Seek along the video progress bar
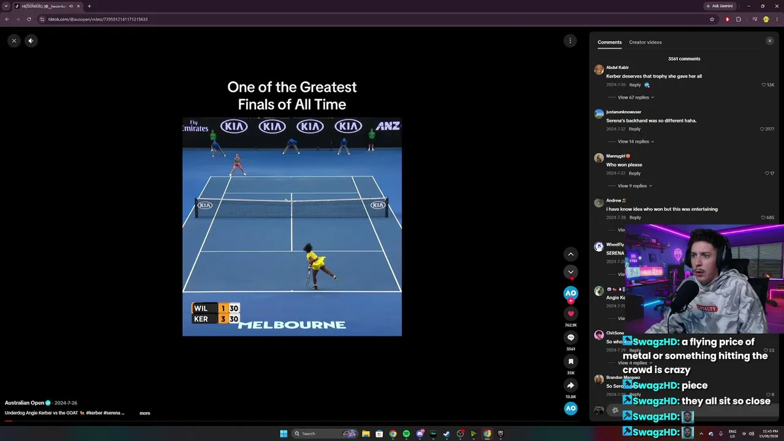784x441 pixels. coord(292,421)
